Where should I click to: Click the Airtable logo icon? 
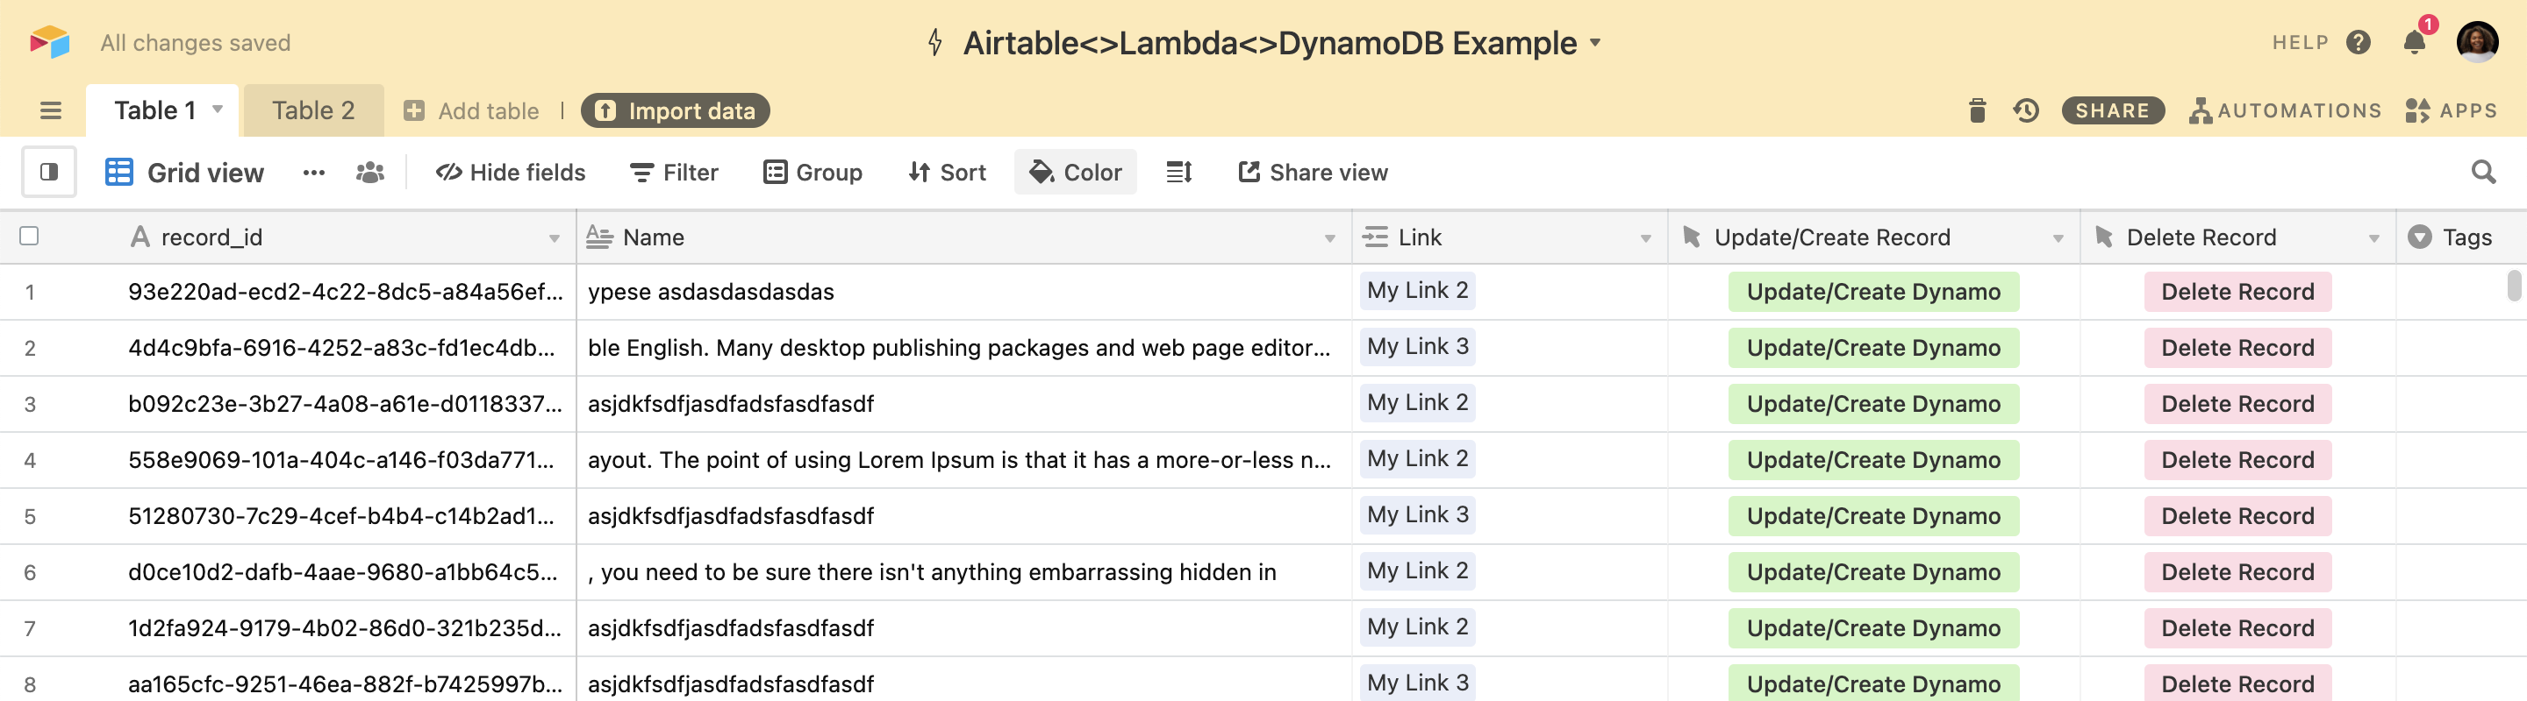[50, 42]
